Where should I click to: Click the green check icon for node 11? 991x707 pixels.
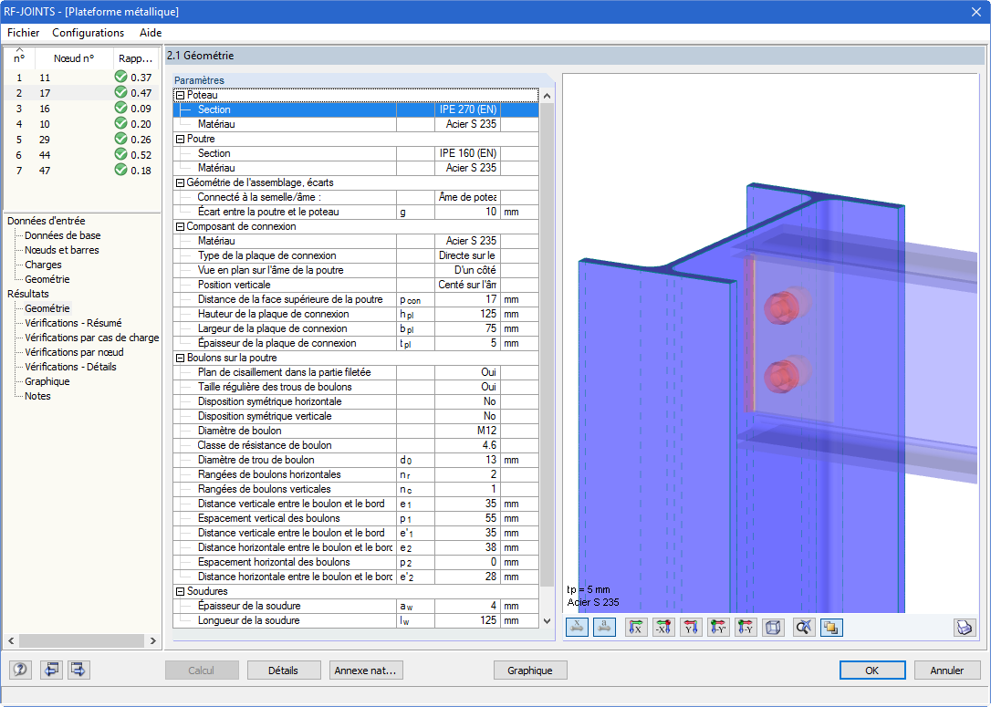[120, 77]
